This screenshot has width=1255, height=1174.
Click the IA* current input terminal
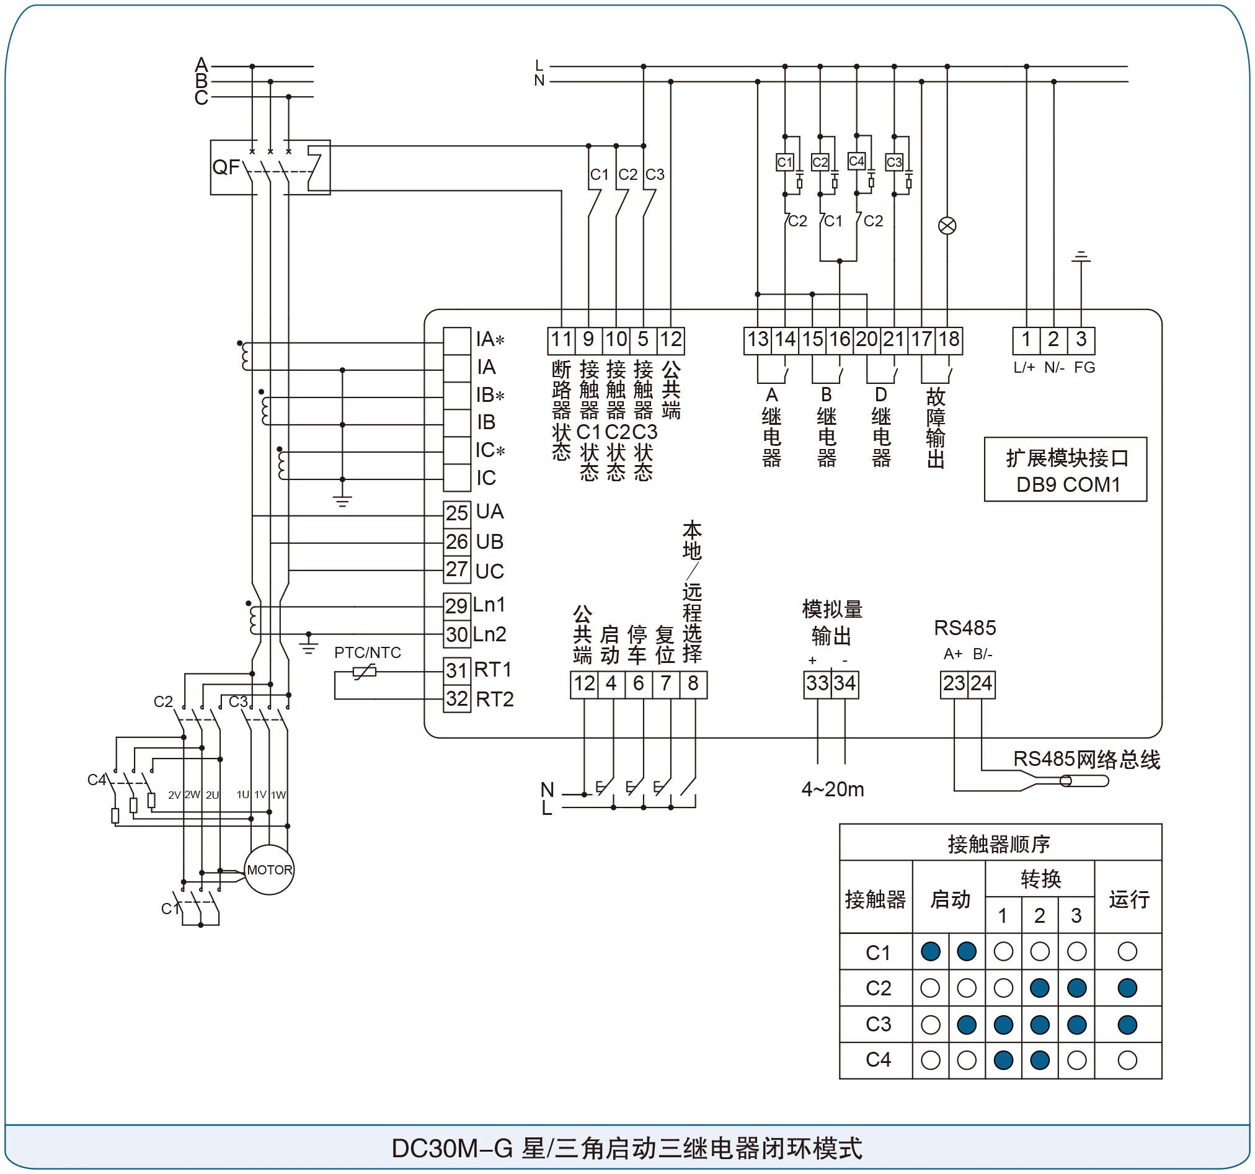click(x=457, y=341)
